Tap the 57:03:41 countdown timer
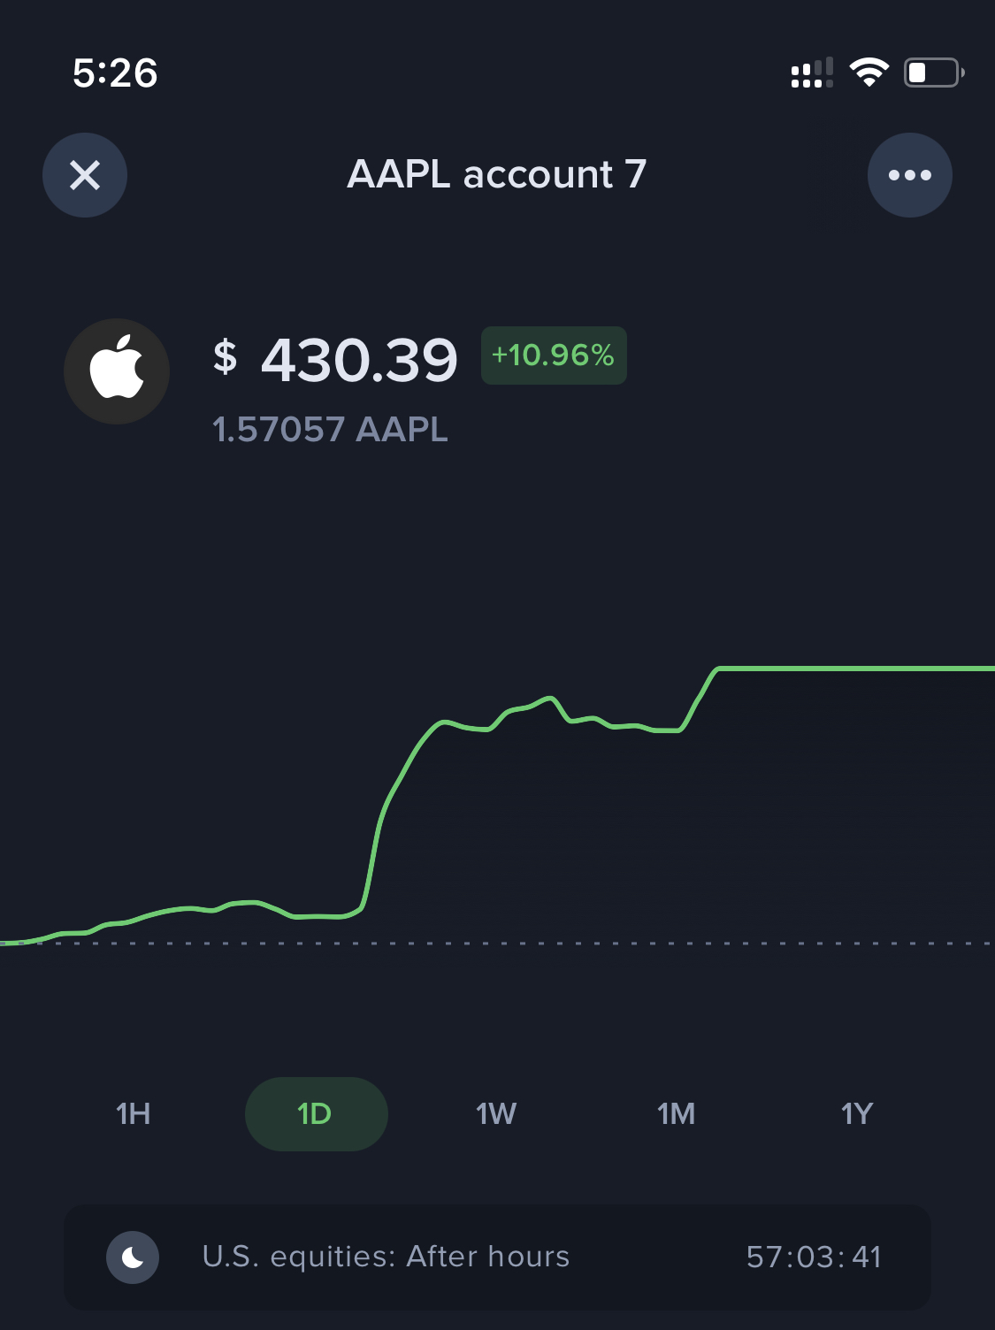This screenshot has width=995, height=1330. pyautogui.click(x=814, y=1257)
